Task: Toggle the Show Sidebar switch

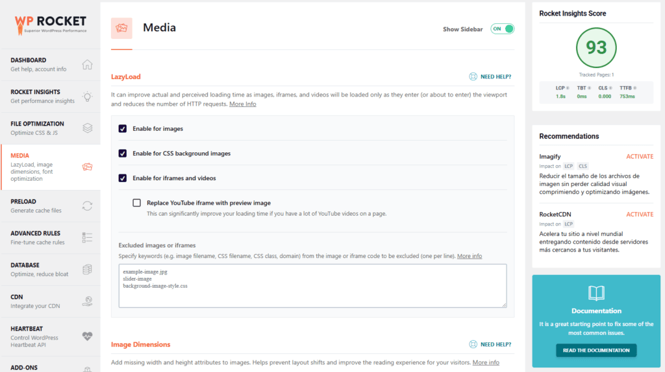Action: pyautogui.click(x=502, y=29)
